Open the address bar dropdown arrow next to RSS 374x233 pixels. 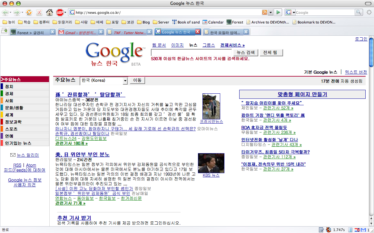pyautogui.click(x=271, y=12)
